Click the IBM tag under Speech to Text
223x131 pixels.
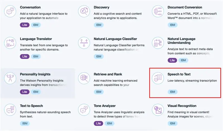[x=172, y=92]
